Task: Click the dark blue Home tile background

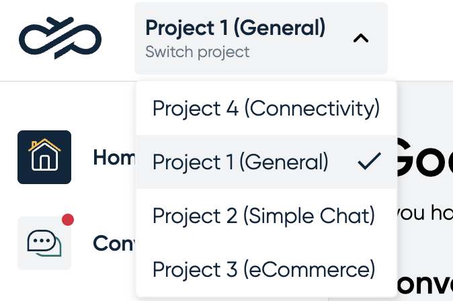Action: [x=44, y=157]
